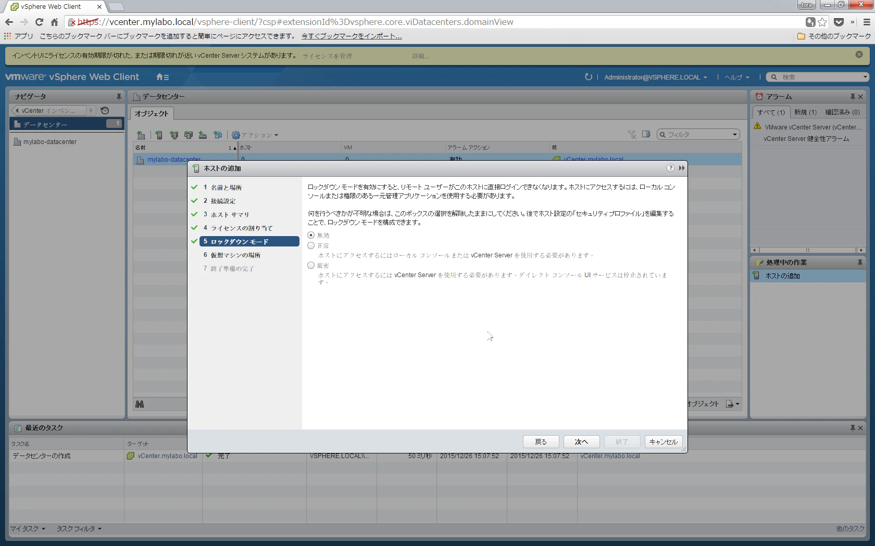Screen dimensions: 875x546
Task: Open the アクション actions dropdown
Action: click(255, 135)
